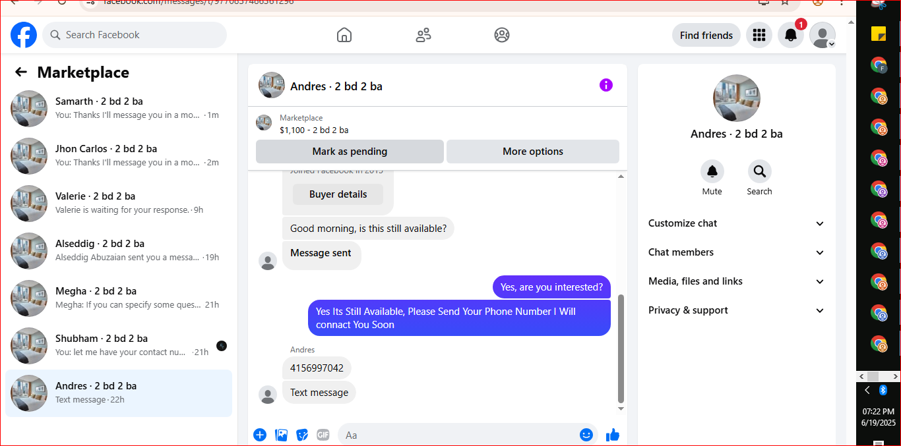Click the listing thumbnail beside $1,100 price
Viewport: 901px width, 446px height.
pos(264,123)
